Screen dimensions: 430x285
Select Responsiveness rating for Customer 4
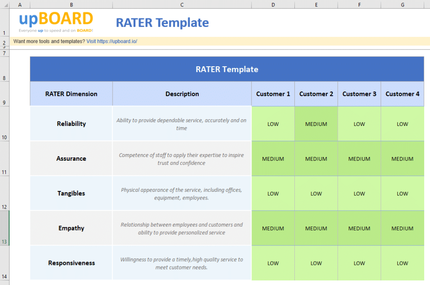pos(402,263)
